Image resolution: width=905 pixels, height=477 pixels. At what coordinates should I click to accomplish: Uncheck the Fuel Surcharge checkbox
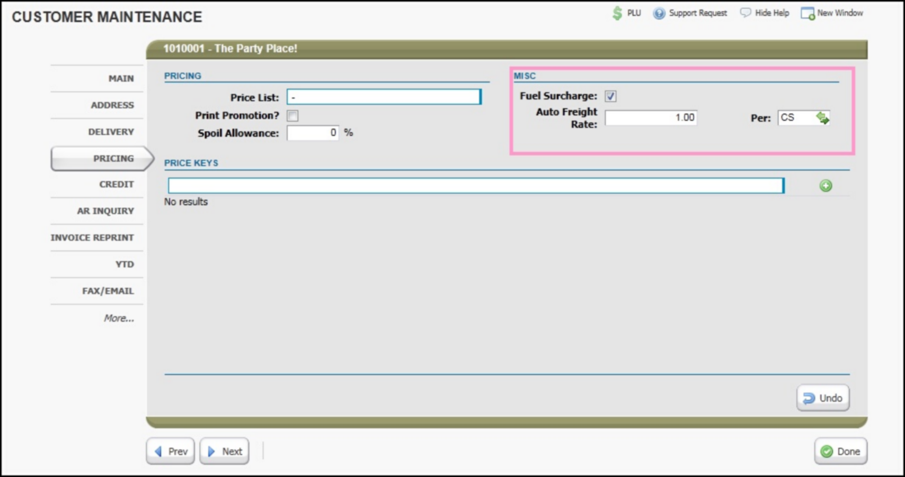[610, 96]
